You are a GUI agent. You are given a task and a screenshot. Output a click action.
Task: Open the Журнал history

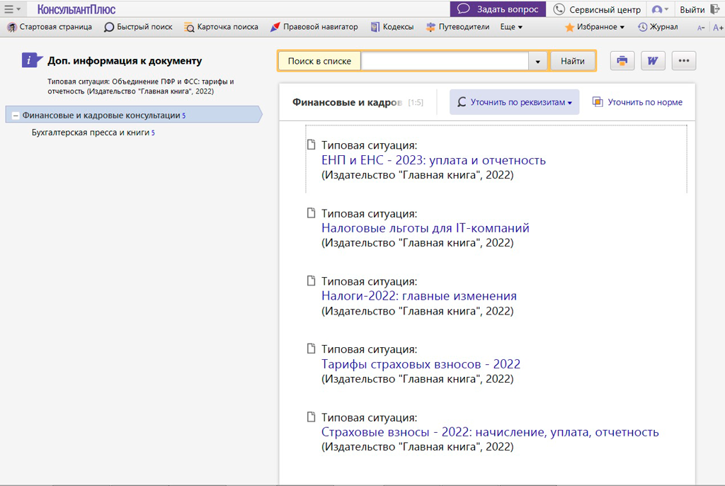(x=658, y=27)
